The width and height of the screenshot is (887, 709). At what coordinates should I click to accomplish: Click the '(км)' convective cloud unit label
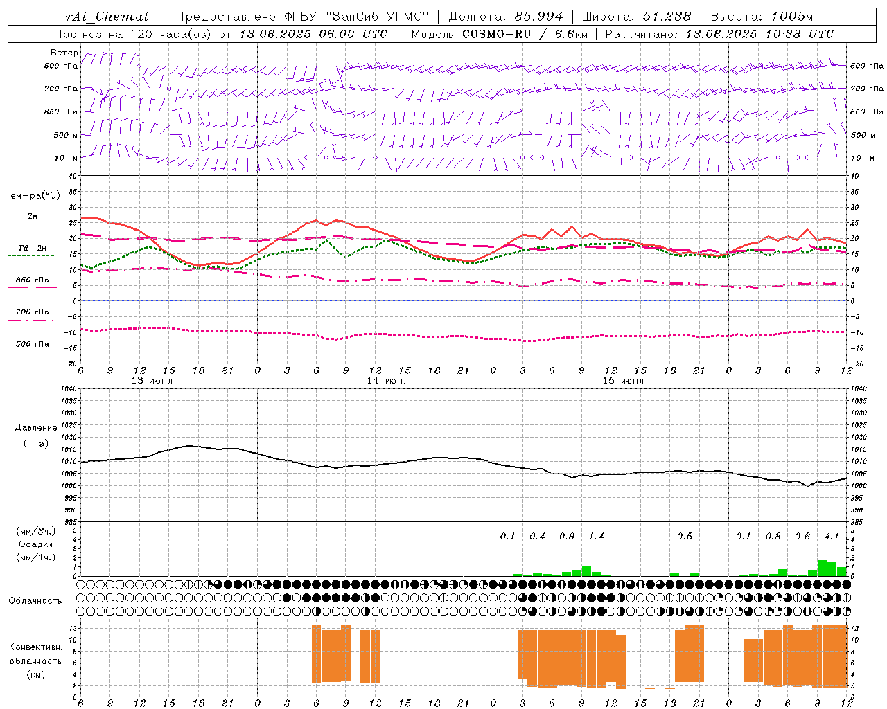click(35, 674)
